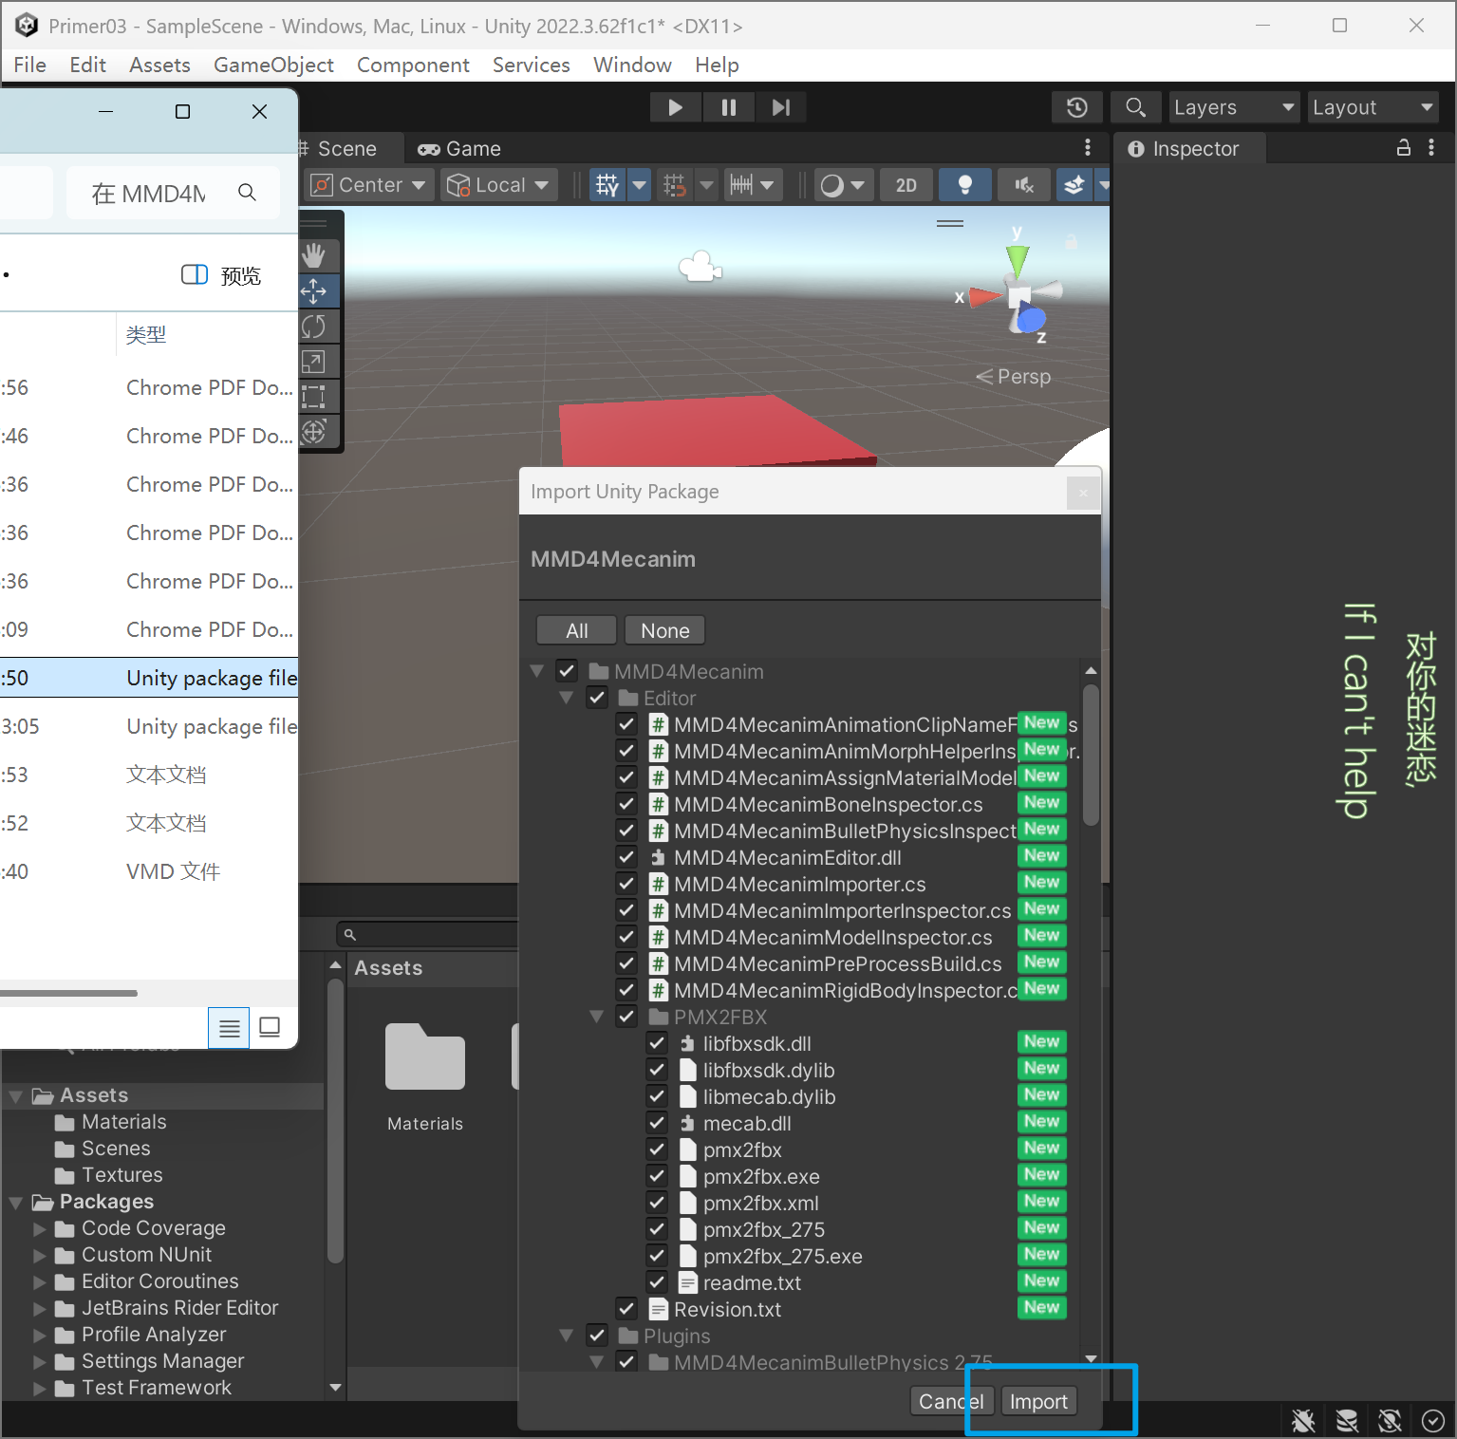
Task: Toggle preview pane in Explorer window
Action: tap(221, 275)
